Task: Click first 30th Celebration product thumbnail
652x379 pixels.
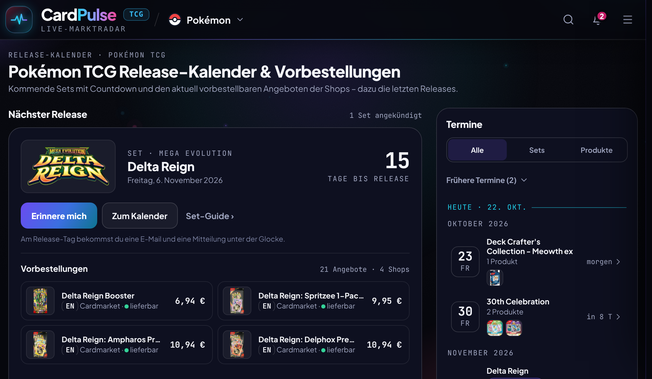Action: [x=495, y=328]
